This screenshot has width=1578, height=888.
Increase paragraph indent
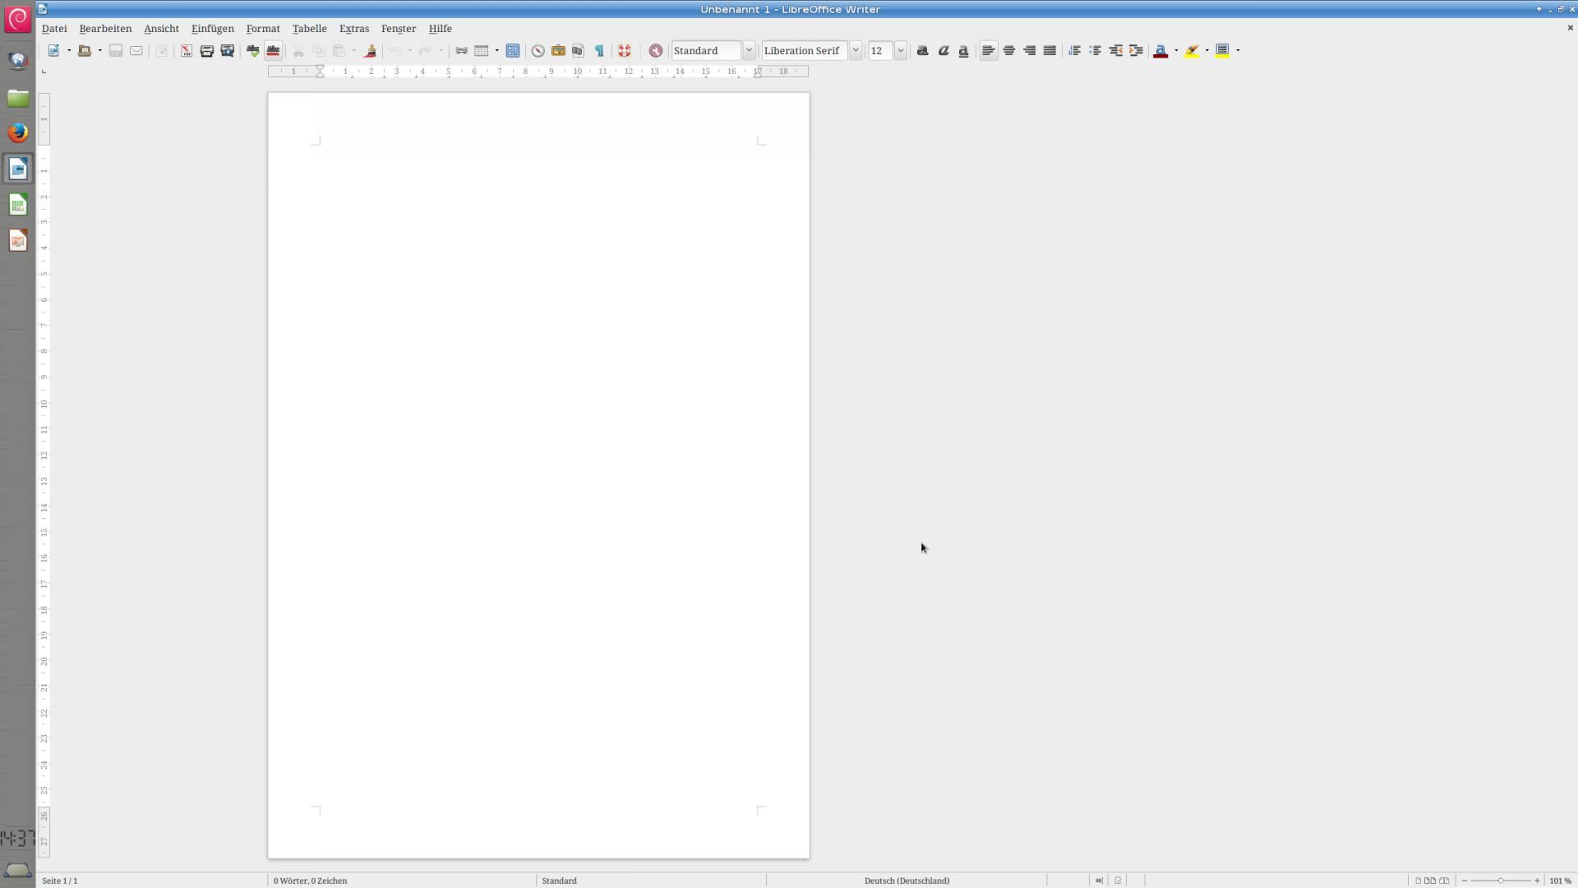(1136, 51)
